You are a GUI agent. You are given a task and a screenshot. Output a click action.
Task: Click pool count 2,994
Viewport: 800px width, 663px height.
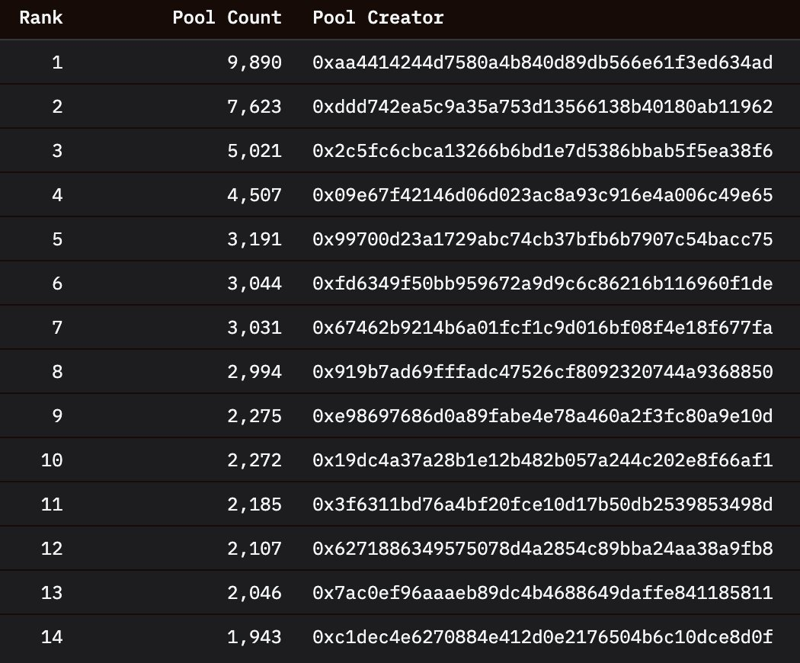coord(254,372)
